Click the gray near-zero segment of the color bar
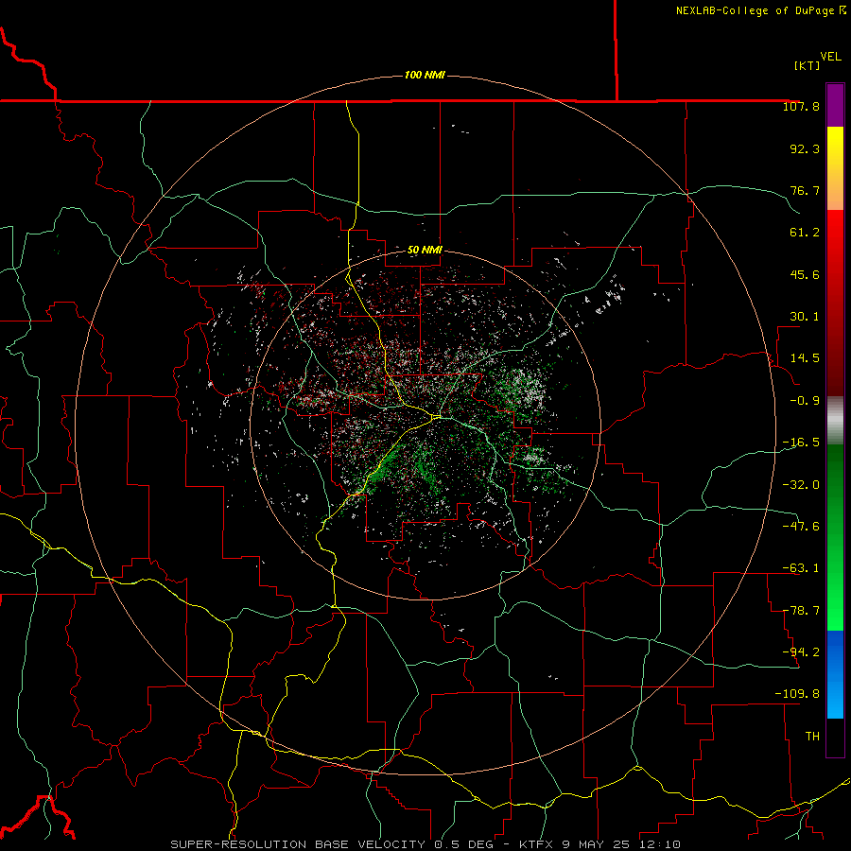 coord(835,421)
